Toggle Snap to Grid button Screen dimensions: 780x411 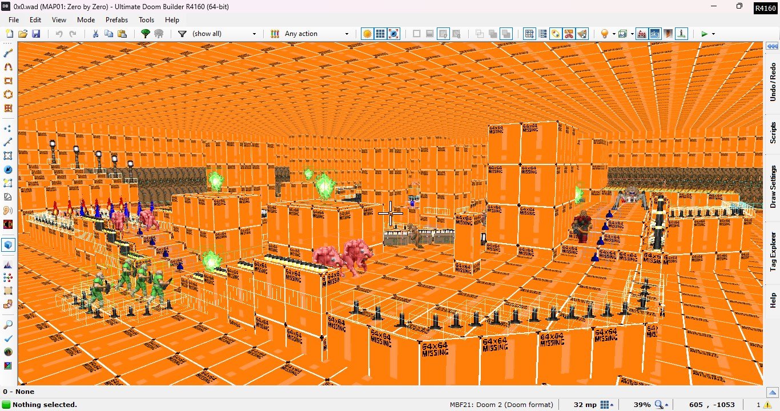click(x=529, y=34)
